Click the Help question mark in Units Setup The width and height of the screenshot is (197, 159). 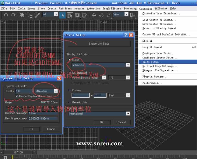pyautogui.click(x=125, y=35)
